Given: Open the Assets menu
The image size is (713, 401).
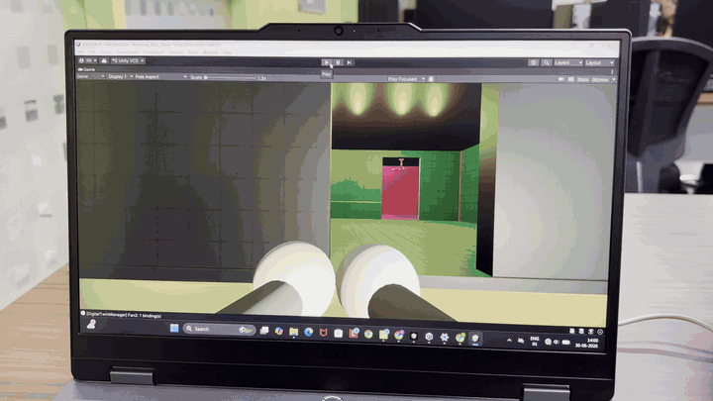Looking at the screenshot, I should [106, 51].
